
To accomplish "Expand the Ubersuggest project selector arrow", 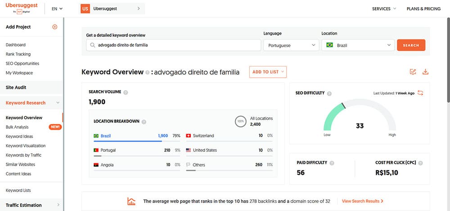I will coord(139,9).
